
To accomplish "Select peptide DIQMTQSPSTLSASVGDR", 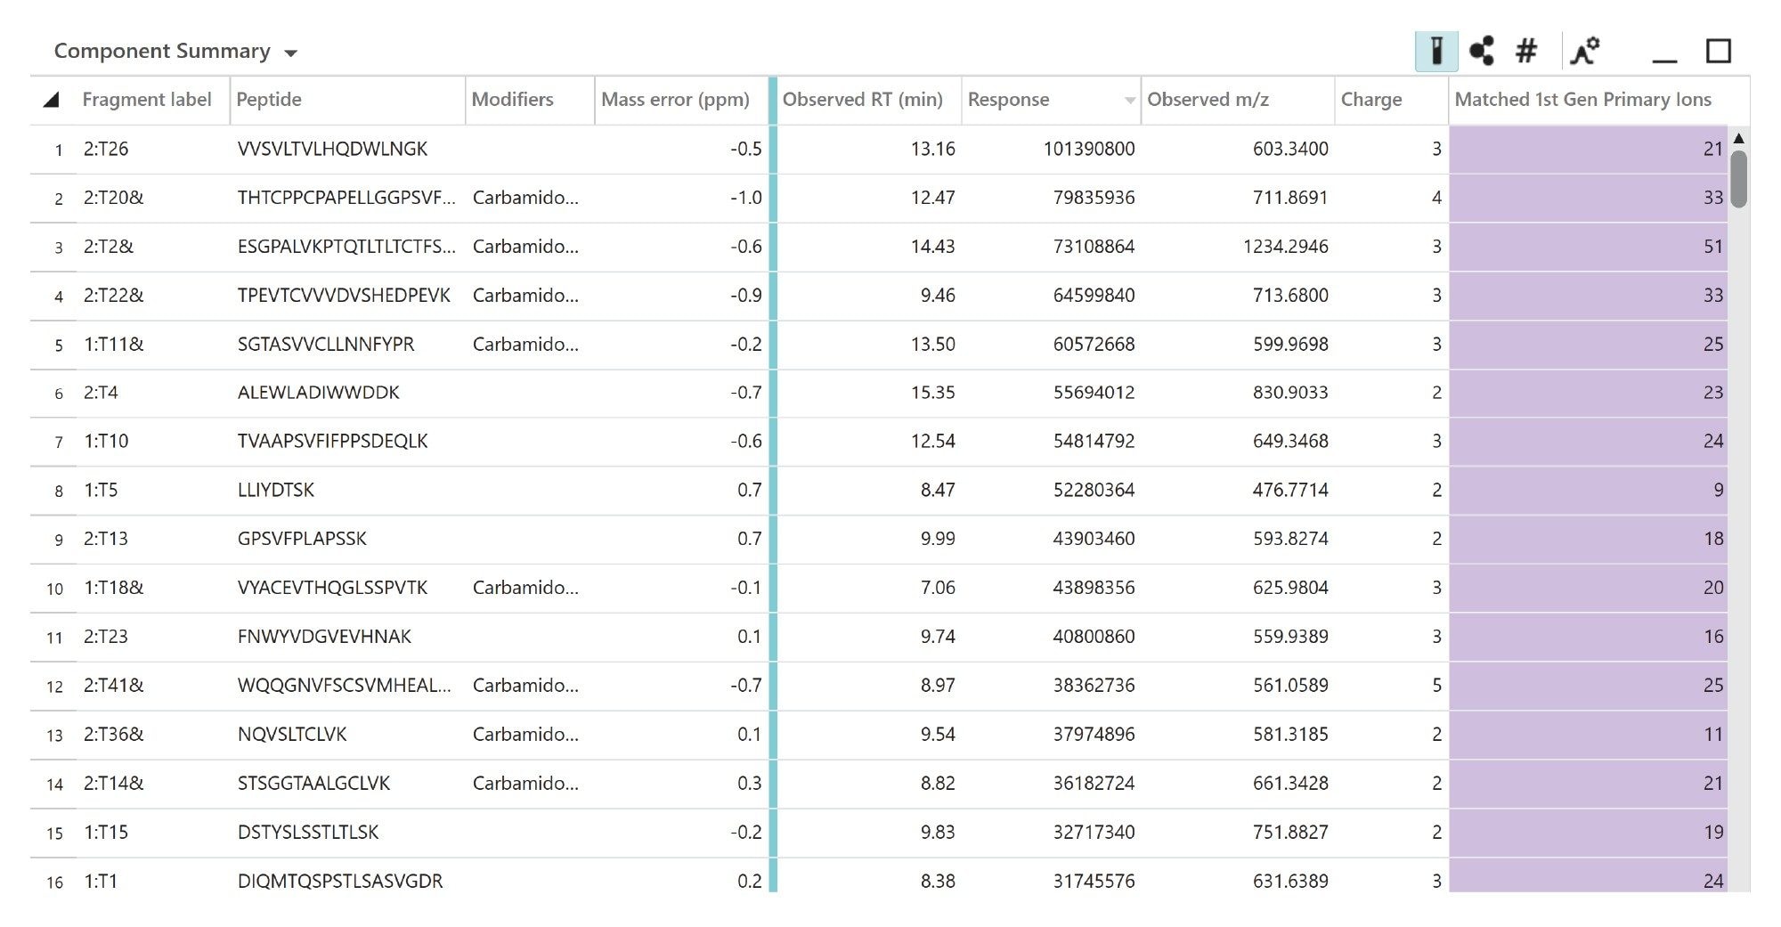I will (x=340, y=882).
